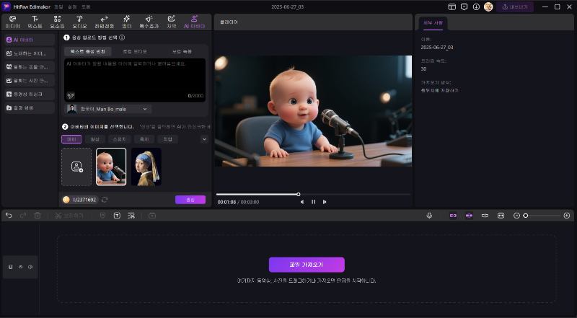
Task: Open the Subtitles (자막) tool
Action: click(x=171, y=21)
